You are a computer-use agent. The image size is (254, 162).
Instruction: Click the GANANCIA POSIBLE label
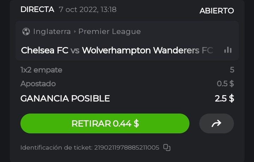(x=65, y=98)
